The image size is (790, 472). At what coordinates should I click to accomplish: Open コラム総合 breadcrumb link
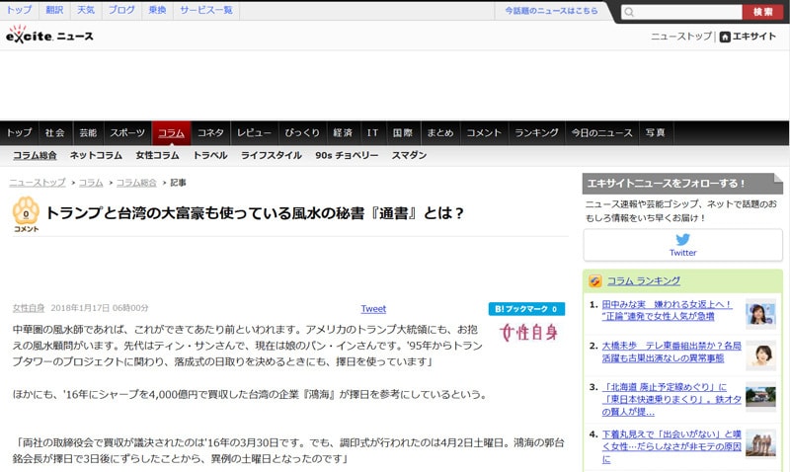pyautogui.click(x=136, y=183)
